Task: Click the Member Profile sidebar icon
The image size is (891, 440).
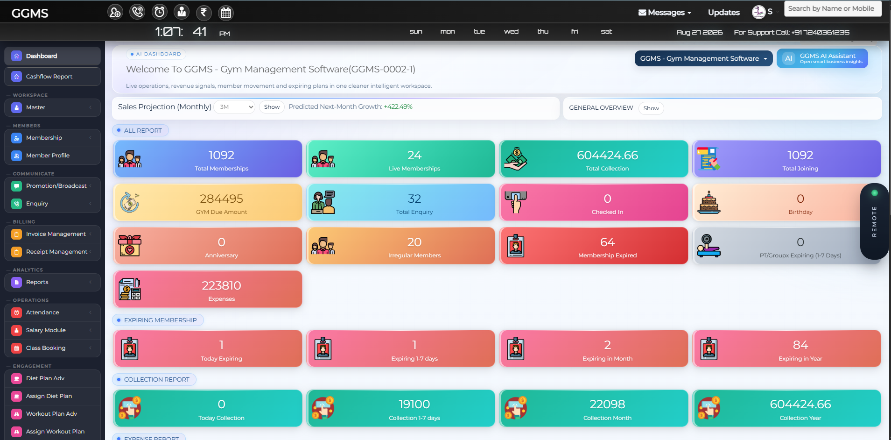Action: [x=17, y=156]
